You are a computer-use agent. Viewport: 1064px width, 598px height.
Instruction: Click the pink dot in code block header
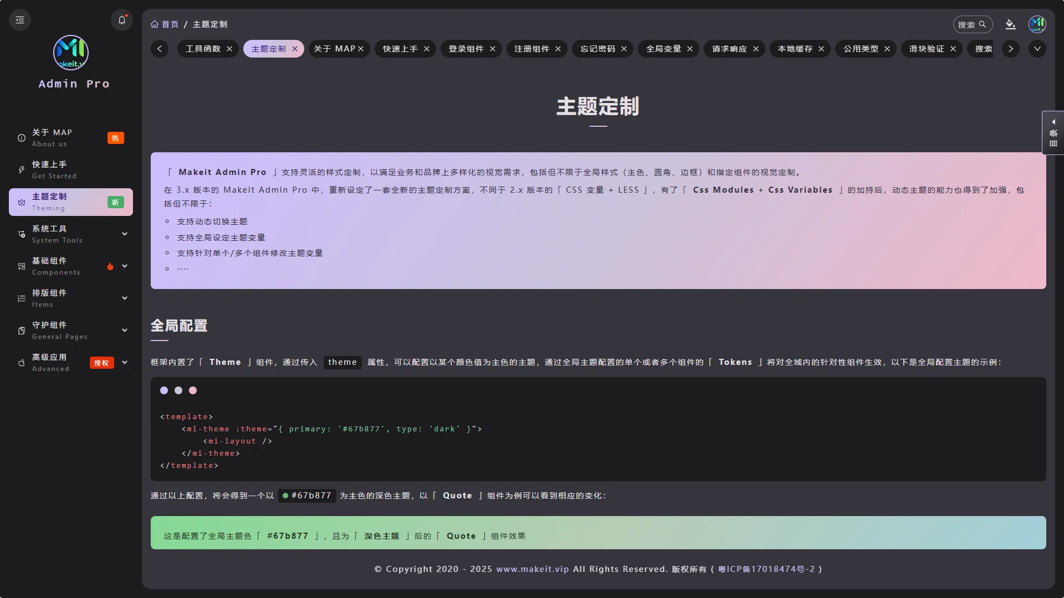[193, 390]
